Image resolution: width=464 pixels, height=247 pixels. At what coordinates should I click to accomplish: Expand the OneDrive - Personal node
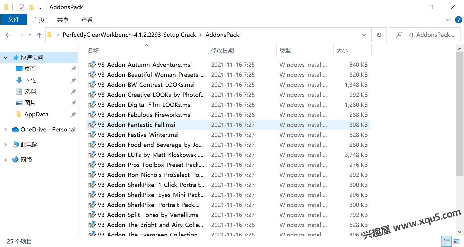click(x=5, y=130)
